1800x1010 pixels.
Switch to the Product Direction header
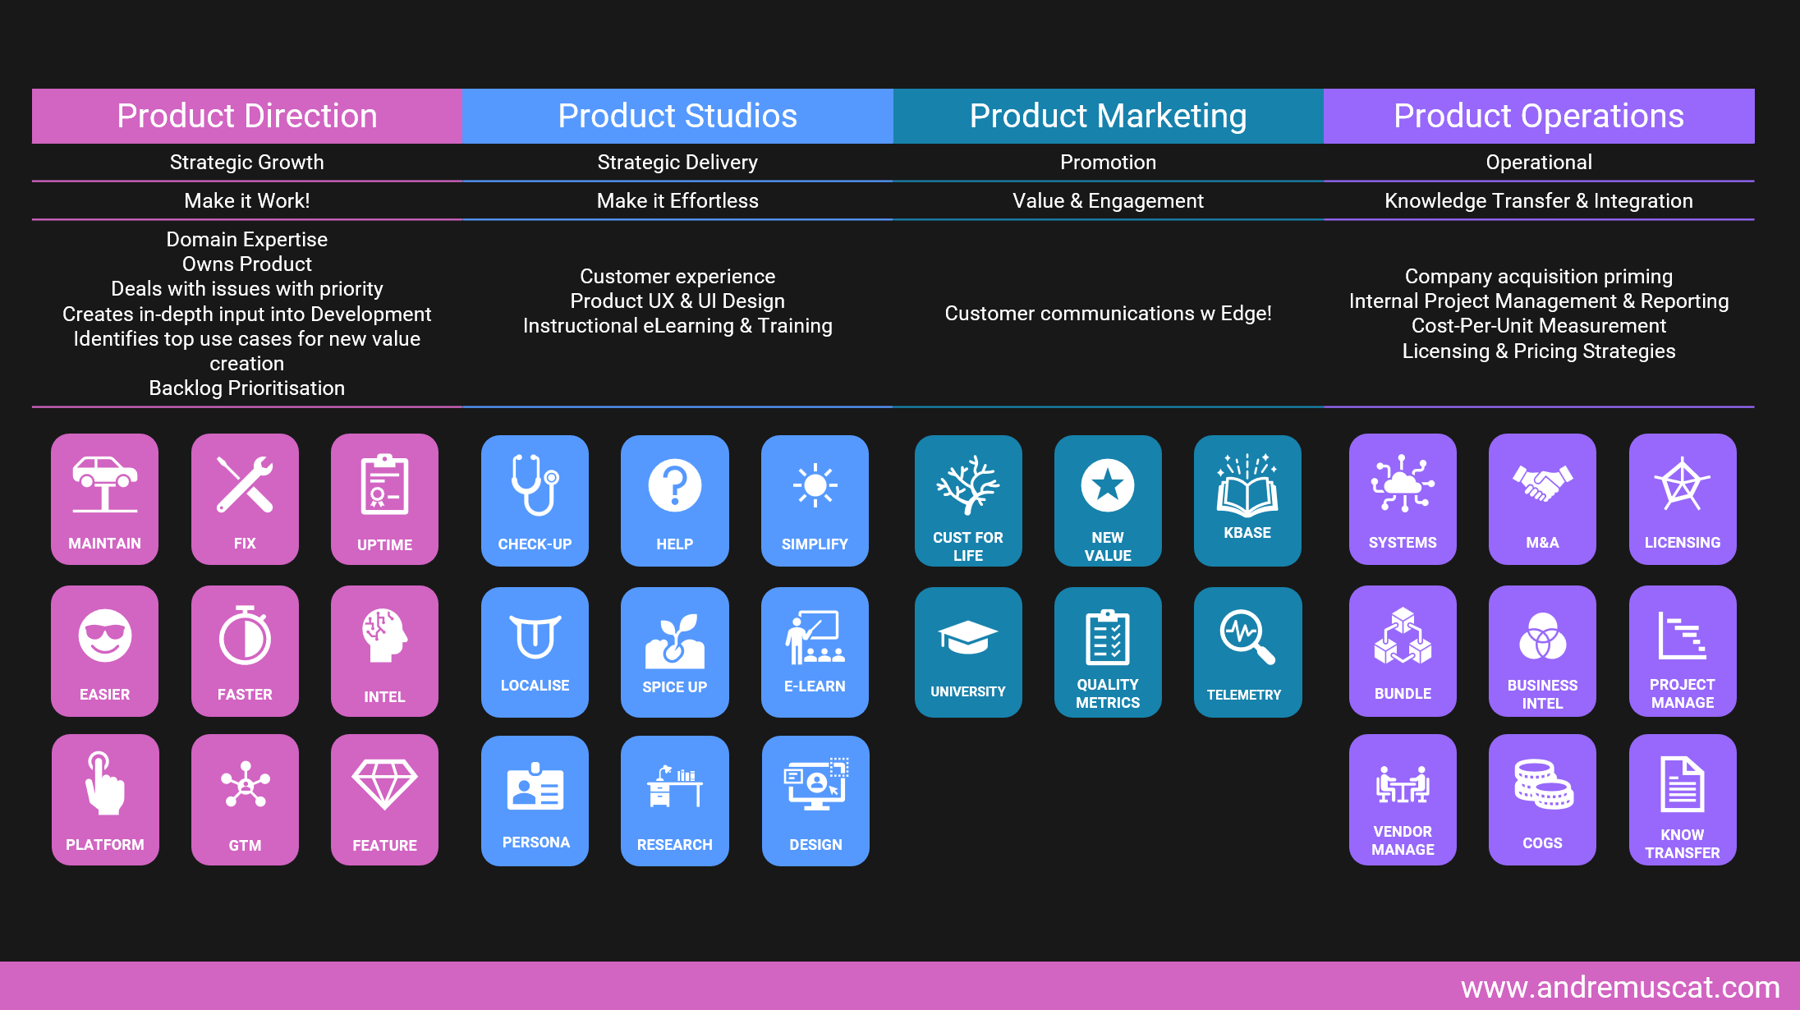pyautogui.click(x=246, y=116)
